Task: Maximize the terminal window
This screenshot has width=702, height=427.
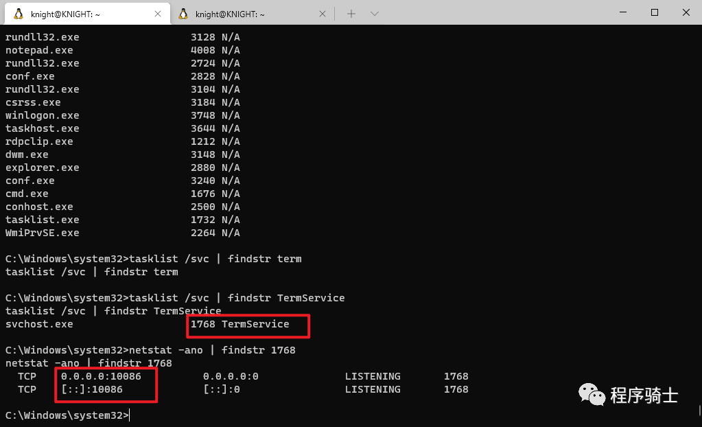Action: coord(655,12)
